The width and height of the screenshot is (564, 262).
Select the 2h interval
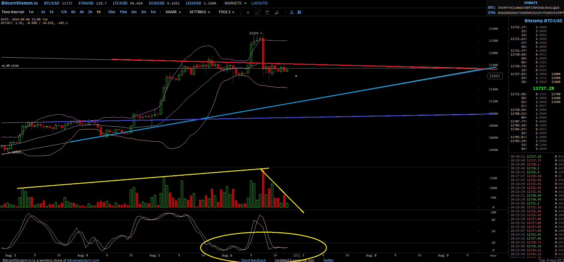(x=90, y=12)
